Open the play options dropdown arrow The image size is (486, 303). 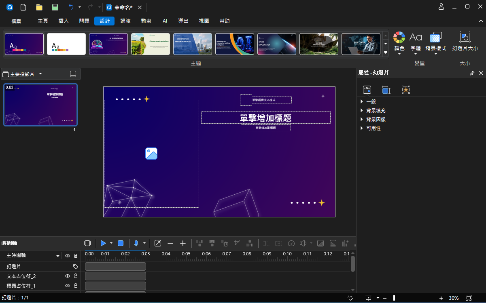click(111, 243)
